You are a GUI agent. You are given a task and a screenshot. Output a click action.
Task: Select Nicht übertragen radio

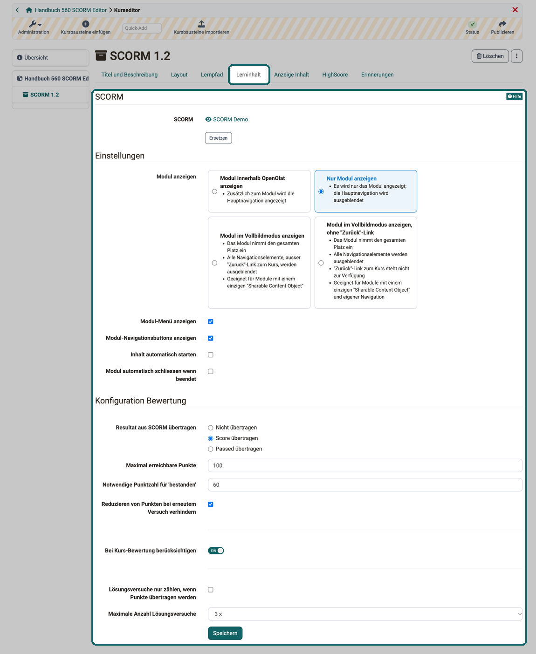coord(211,428)
